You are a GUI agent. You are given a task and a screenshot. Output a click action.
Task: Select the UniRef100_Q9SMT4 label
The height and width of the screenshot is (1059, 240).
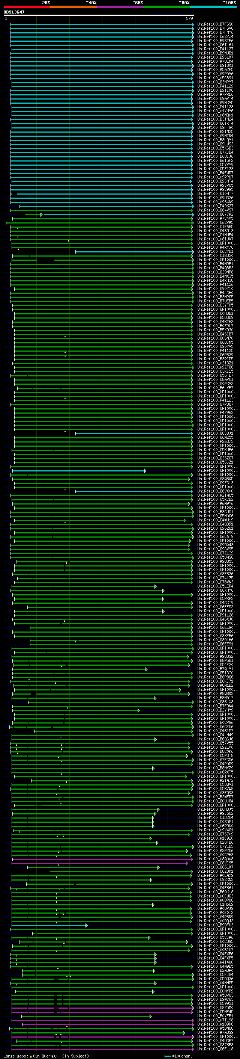pyautogui.click(x=215, y=181)
